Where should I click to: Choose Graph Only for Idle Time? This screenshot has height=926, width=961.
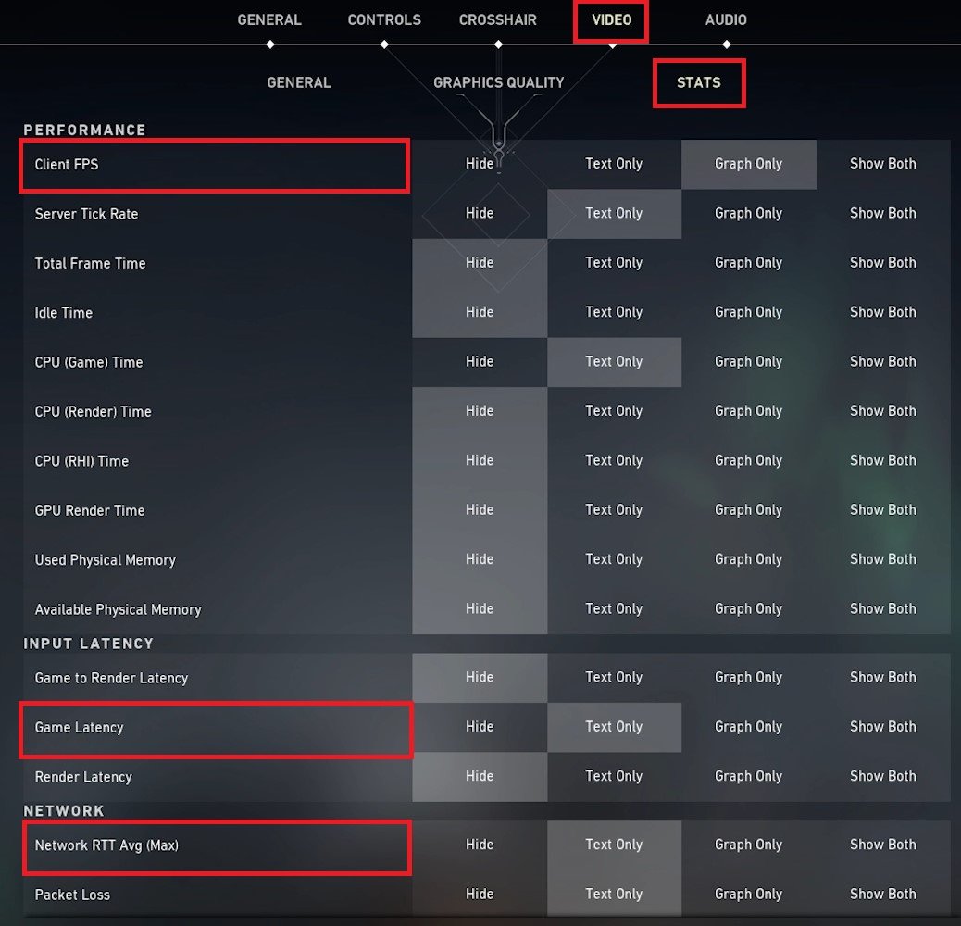point(748,312)
